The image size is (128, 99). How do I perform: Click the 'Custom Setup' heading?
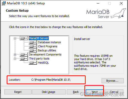coord(17,11)
